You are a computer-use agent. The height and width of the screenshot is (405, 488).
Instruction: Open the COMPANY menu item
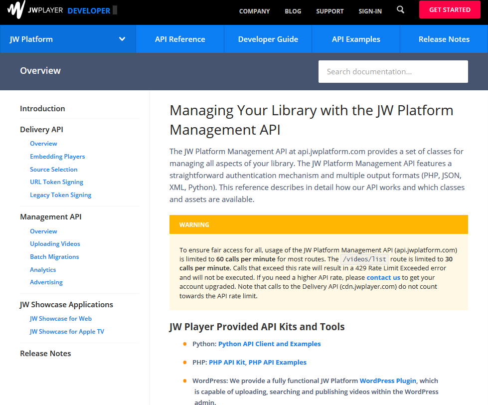tap(254, 11)
